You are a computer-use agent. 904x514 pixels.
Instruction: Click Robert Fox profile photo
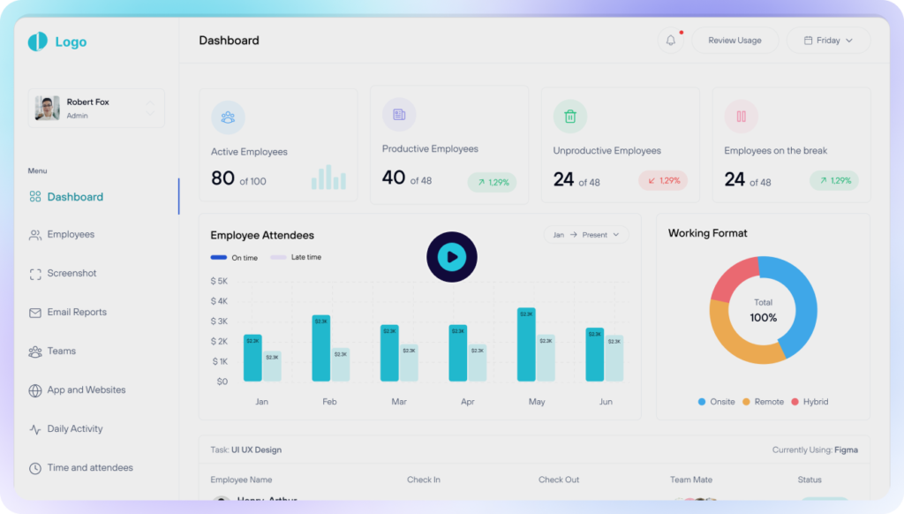click(x=48, y=109)
